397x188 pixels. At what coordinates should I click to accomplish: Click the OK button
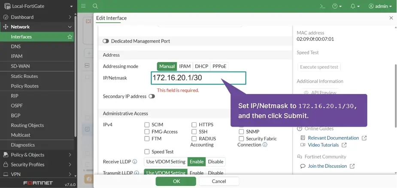pos(176,181)
